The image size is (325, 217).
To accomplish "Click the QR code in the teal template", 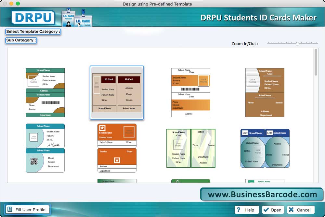I will pyautogui.click(x=34, y=161).
